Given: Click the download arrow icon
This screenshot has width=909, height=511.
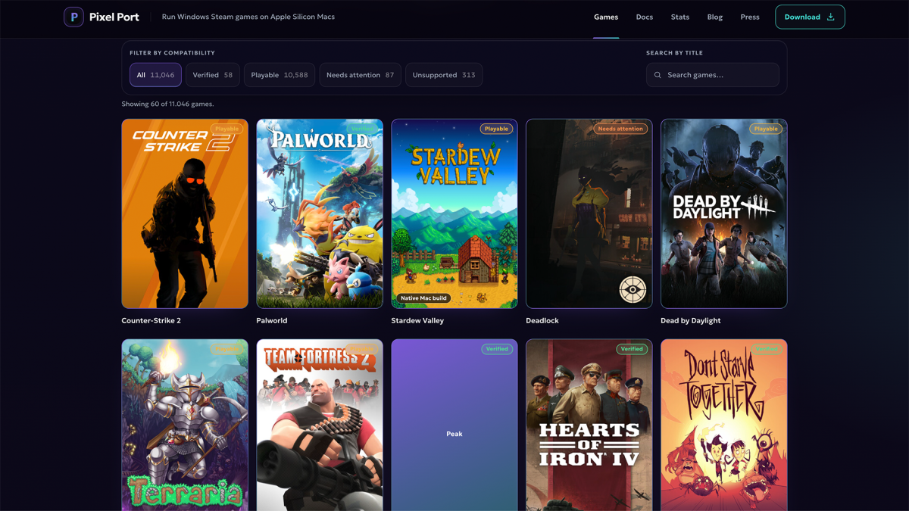Looking at the screenshot, I should point(830,17).
